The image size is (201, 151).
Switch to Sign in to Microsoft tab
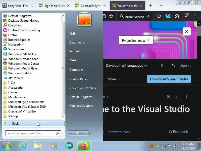(x=54, y=6)
